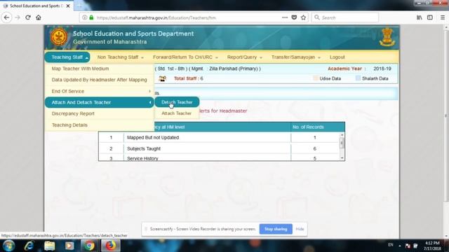
Task: Open File Explorer from taskbar
Action: (49, 246)
